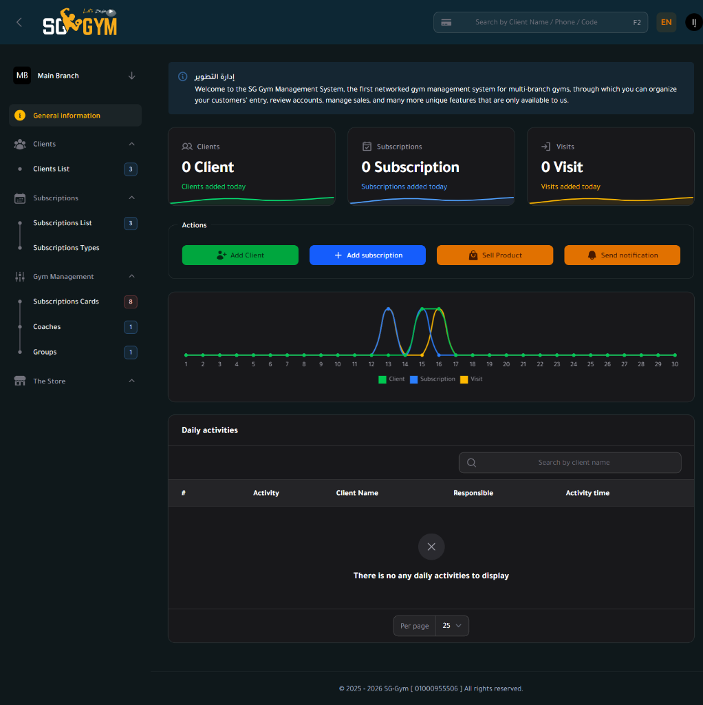Open Groups page in the sidebar
This screenshot has height=705, width=703.
[45, 352]
